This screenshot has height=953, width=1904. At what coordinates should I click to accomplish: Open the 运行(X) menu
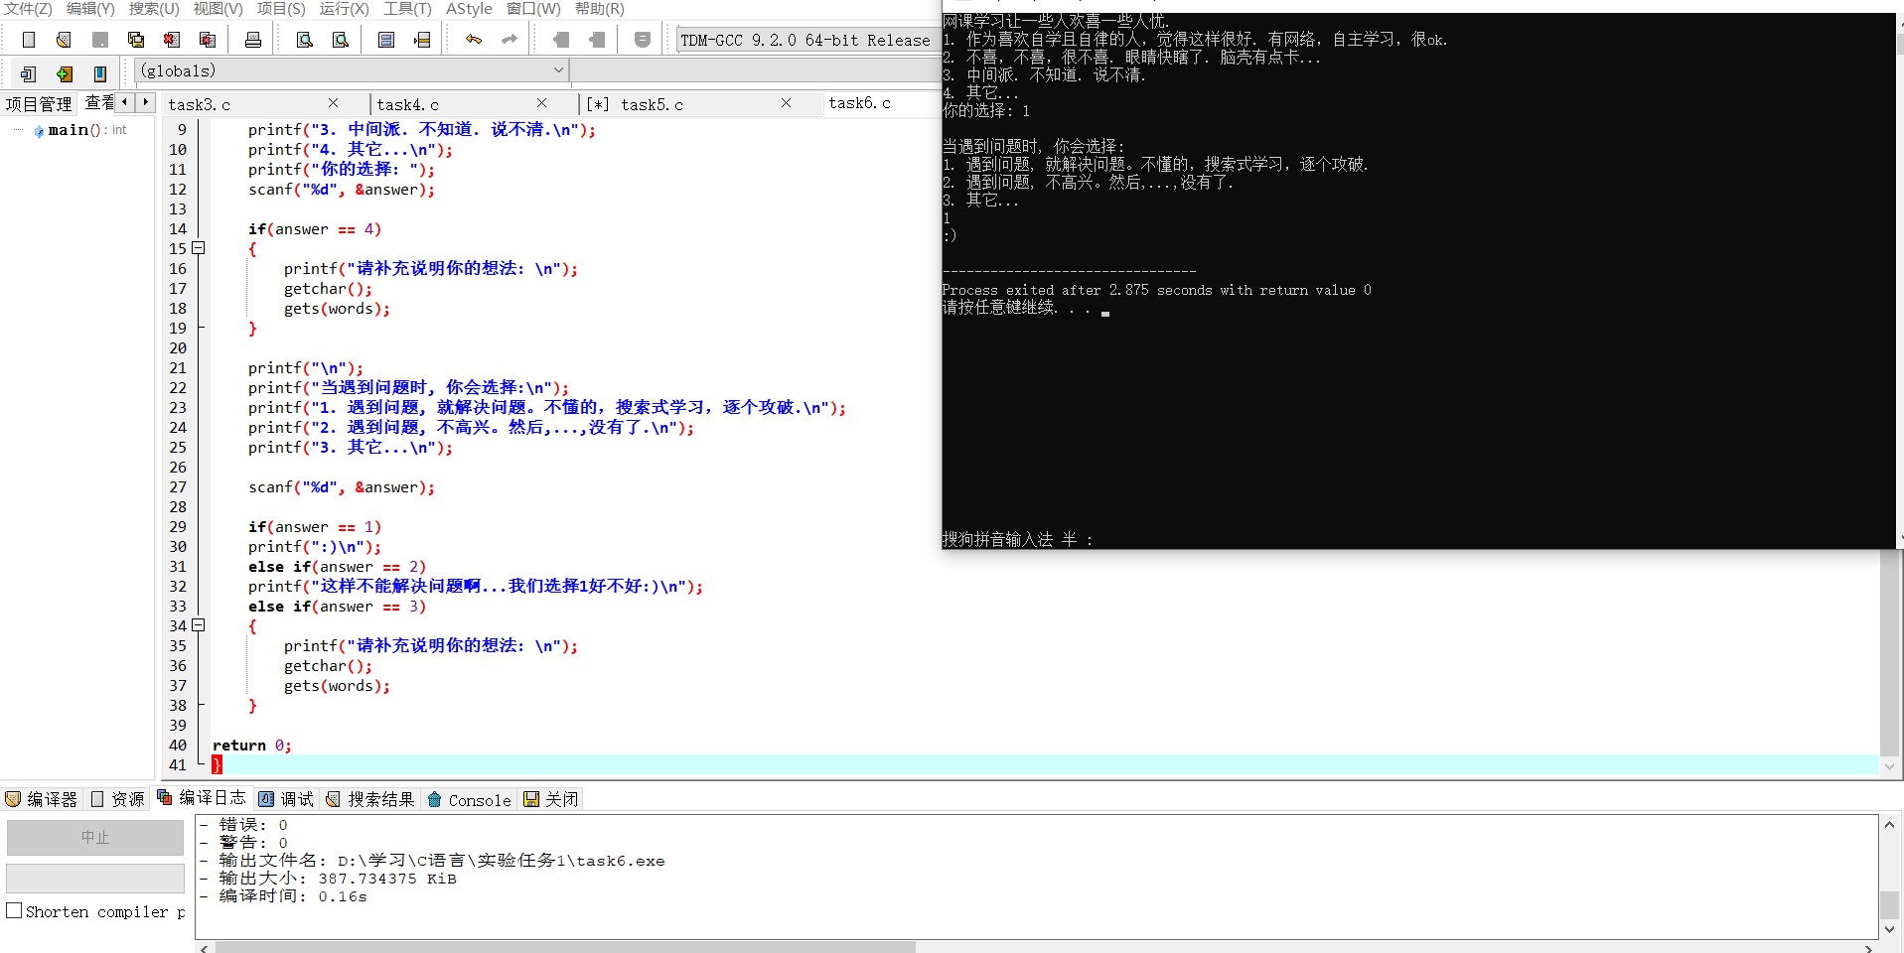point(344,9)
